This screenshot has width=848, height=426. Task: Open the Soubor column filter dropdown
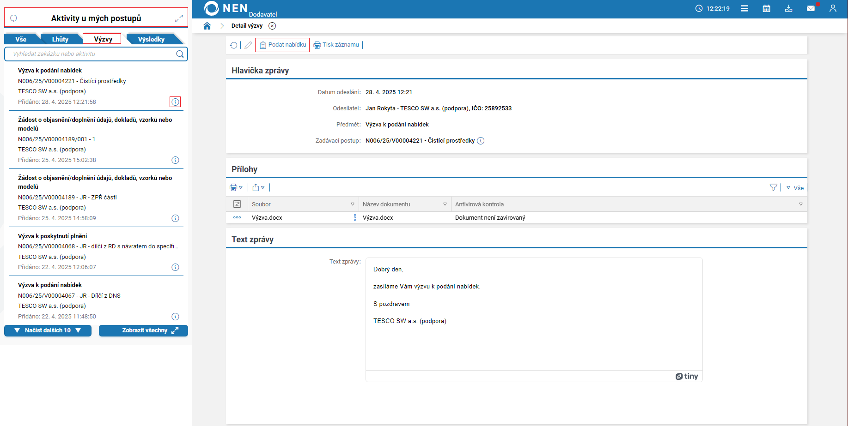pos(352,204)
